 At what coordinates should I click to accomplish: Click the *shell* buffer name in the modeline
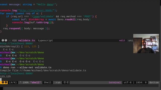(35, 82)
